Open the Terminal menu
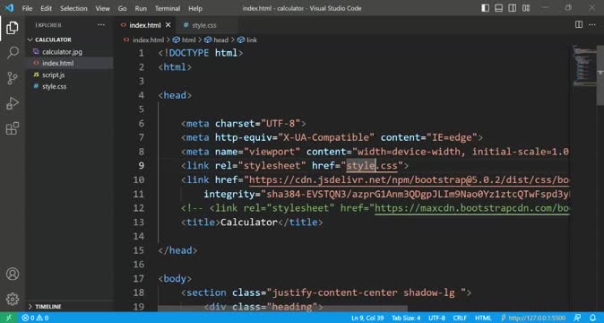Image resolution: width=604 pixels, height=323 pixels. pyautogui.click(x=168, y=8)
